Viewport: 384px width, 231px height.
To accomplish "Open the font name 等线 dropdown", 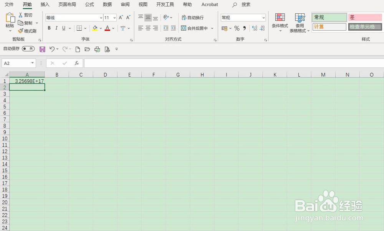I will point(101,18).
